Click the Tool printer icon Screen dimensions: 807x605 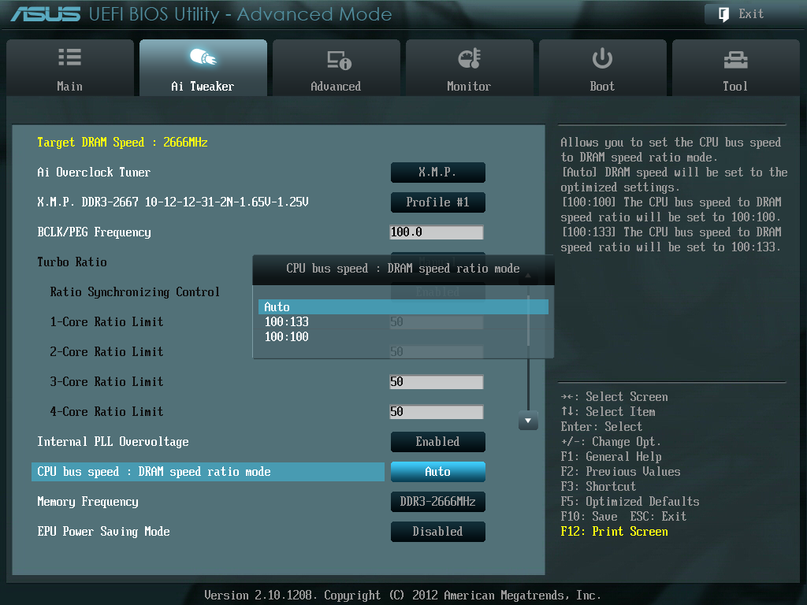[x=735, y=60]
